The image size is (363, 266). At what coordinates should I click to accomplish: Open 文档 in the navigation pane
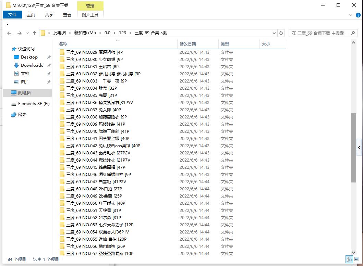click(x=25, y=74)
